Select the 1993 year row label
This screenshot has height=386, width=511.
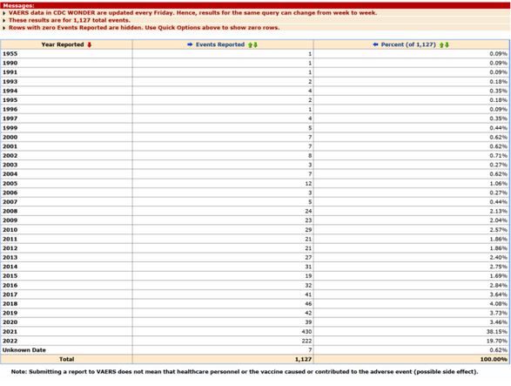click(10, 82)
